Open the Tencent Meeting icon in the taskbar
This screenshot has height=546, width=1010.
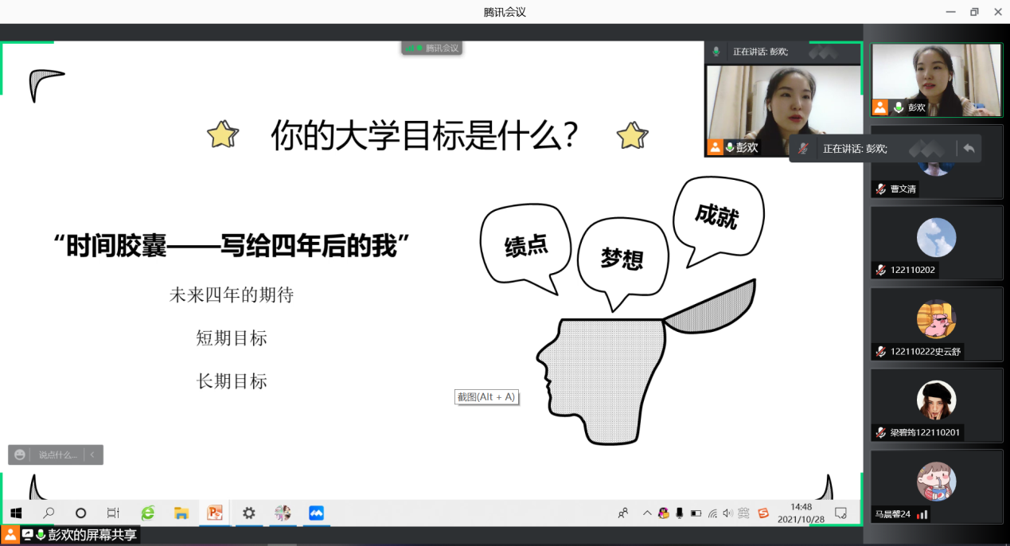point(316,513)
